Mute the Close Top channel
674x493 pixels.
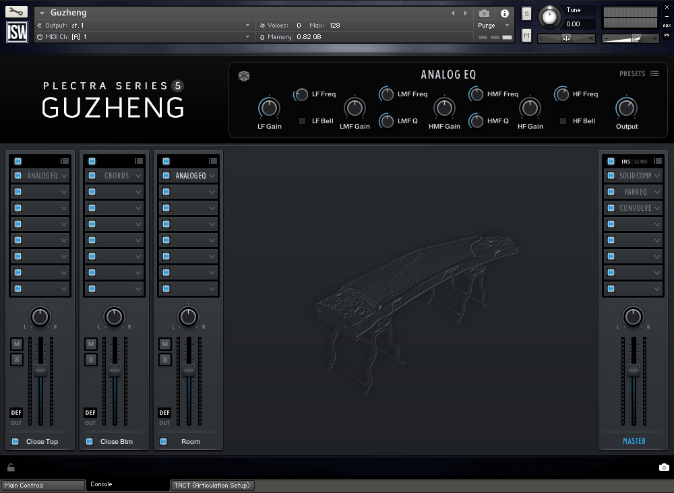(x=16, y=343)
